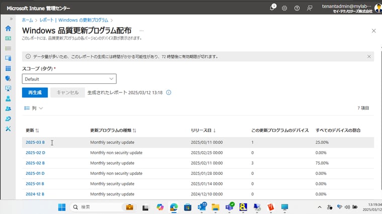382x214 pixels.
Task: Click the taskbar search box
Action: click(x=105, y=207)
